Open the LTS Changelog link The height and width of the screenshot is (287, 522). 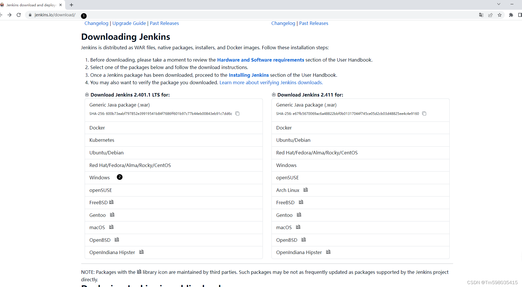[96, 23]
